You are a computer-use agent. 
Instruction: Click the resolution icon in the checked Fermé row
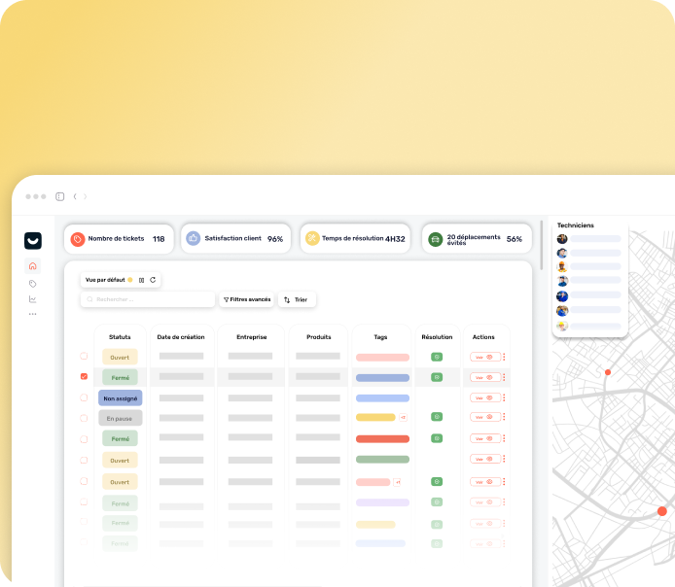[x=437, y=377]
